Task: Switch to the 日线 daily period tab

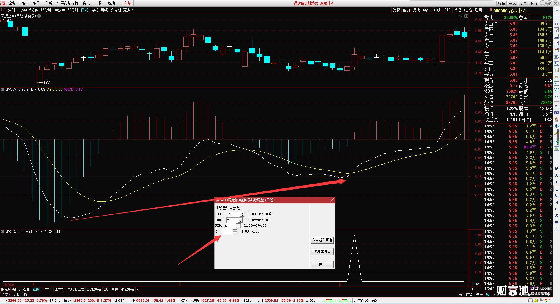Action: coord(85,10)
